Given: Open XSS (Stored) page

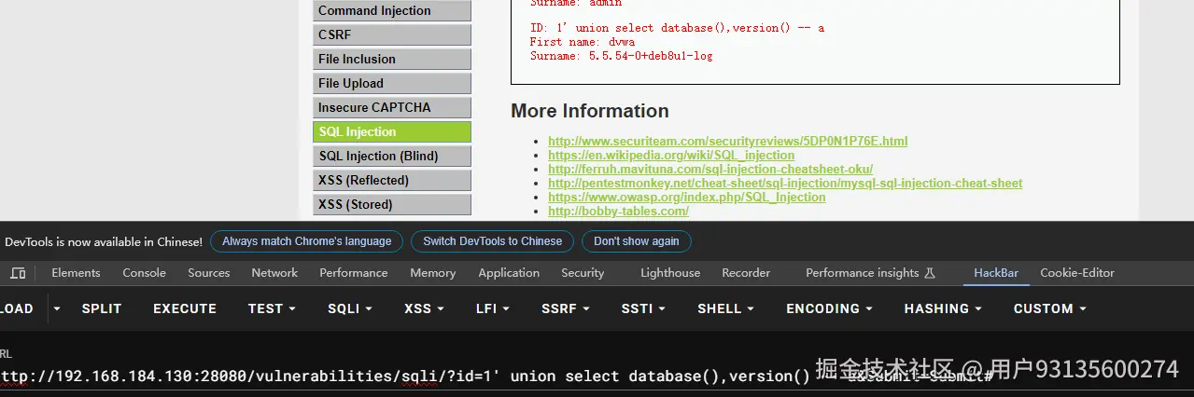Looking at the screenshot, I should 392,204.
